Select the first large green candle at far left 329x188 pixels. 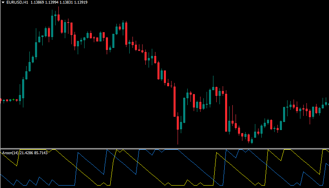pos(23,89)
